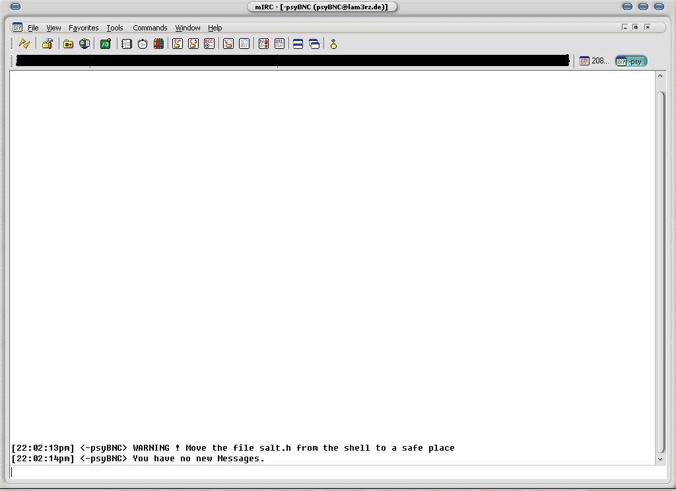Click the yellow About mIRC icon
The width and height of the screenshot is (676, 491).
point(333,44)
